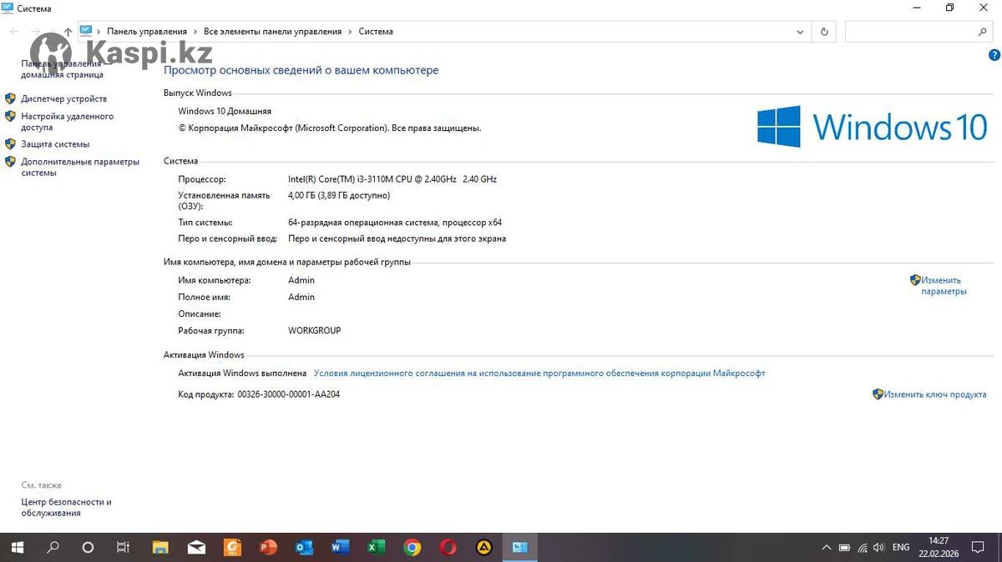This screenshot has height=562, width=1002.
Task: Switch the ENG input language indicator
Action: pos(901,548)
